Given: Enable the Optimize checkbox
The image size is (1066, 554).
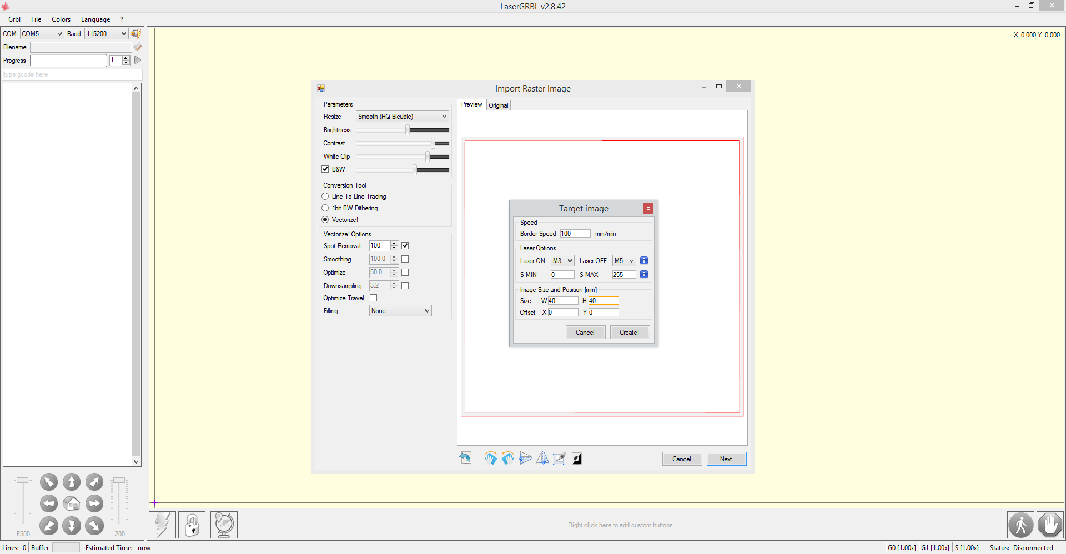Looking at the screenshot, I should point(405,272).
